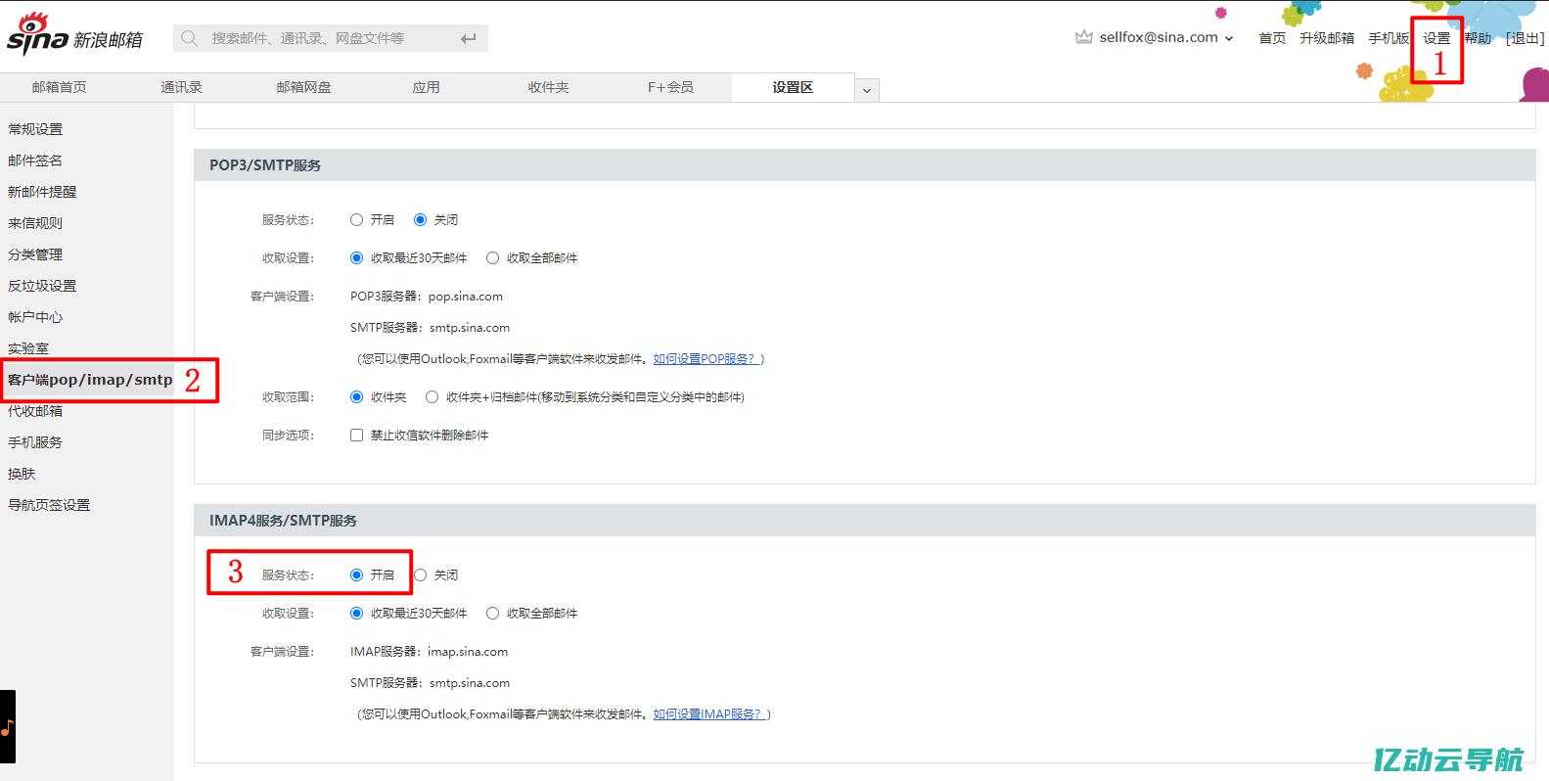Image resolution: width=1549 pixels, height=781 pixels.
Task: Open 换肤 in the sidebar
Action: click(22, 474)
